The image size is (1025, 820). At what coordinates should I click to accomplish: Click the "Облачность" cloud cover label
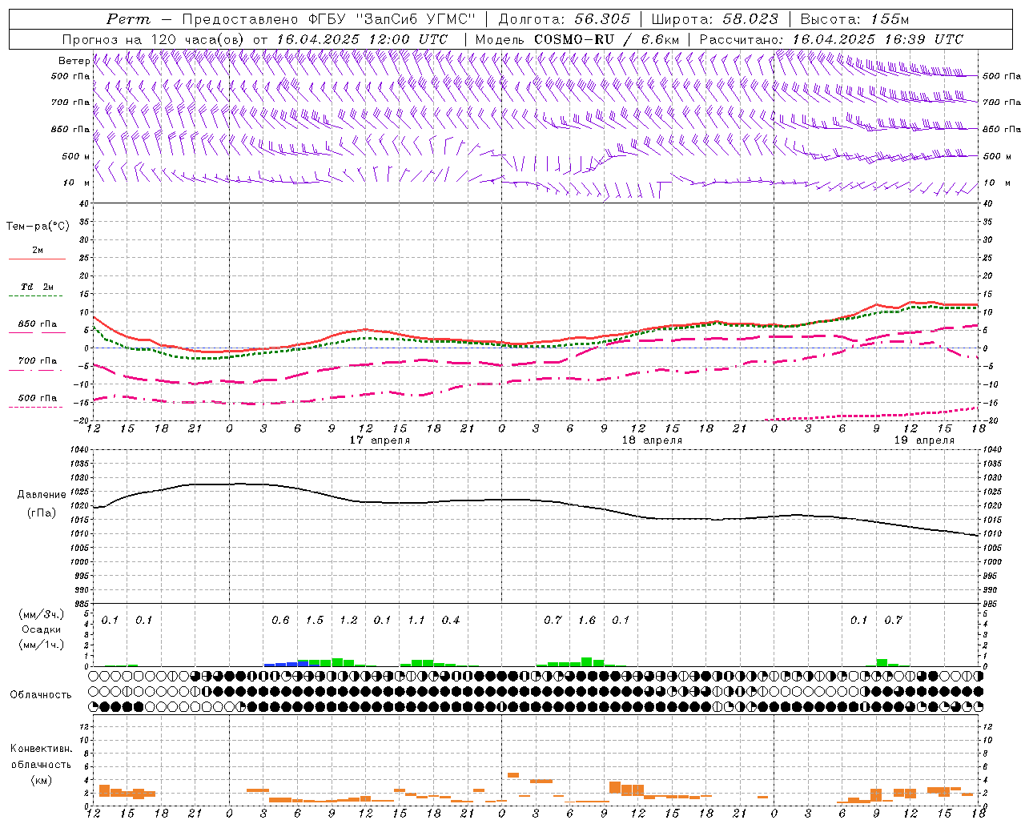[41, 695]
